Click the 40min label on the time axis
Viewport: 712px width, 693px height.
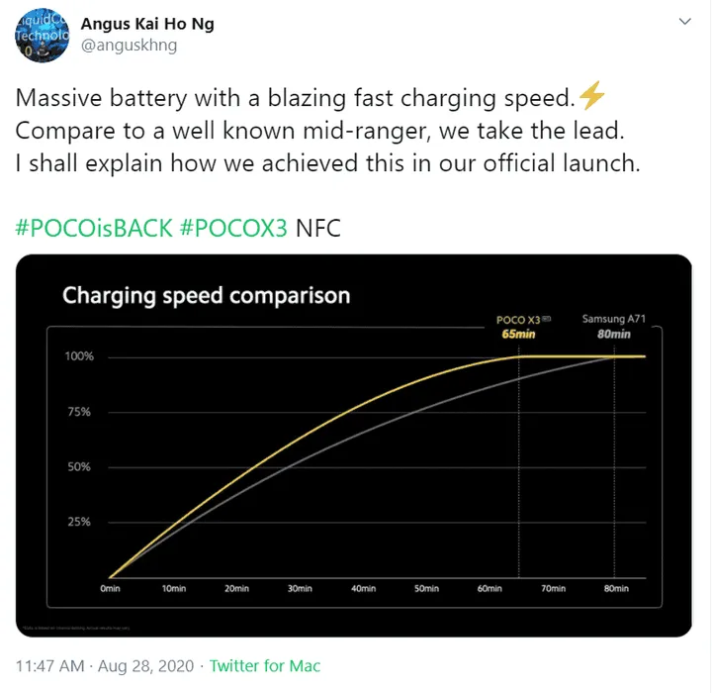[x=363, y=589]
